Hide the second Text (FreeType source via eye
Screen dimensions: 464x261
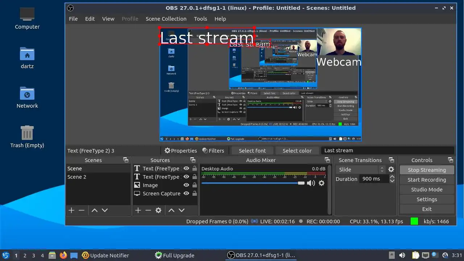pyautogui.click(x=186, y=177)
